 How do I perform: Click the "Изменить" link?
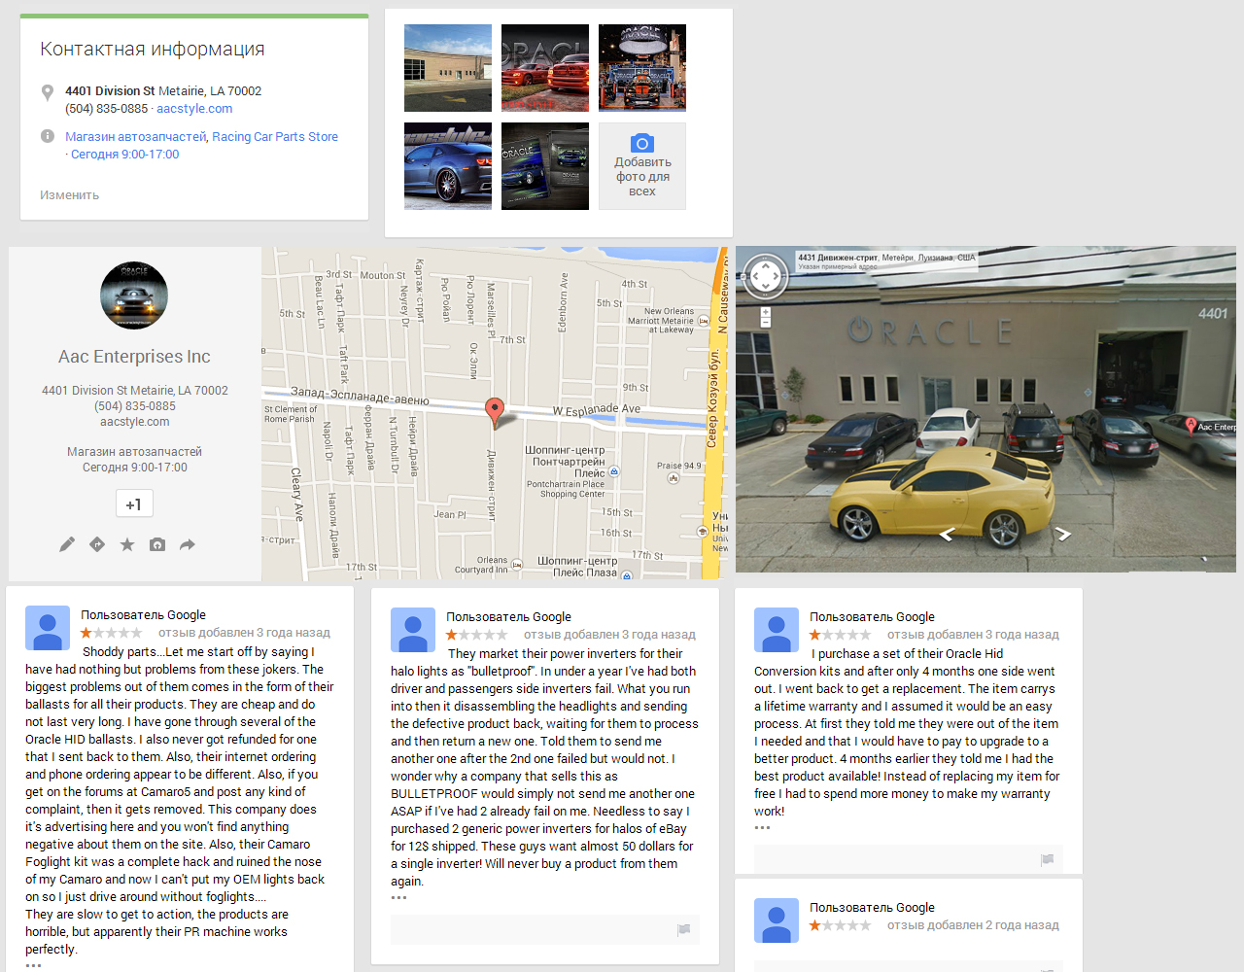69,195
